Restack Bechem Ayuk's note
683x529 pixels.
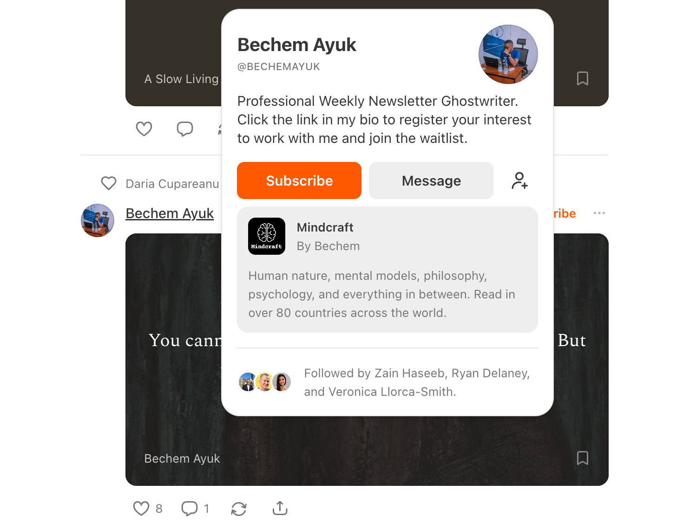239,509
